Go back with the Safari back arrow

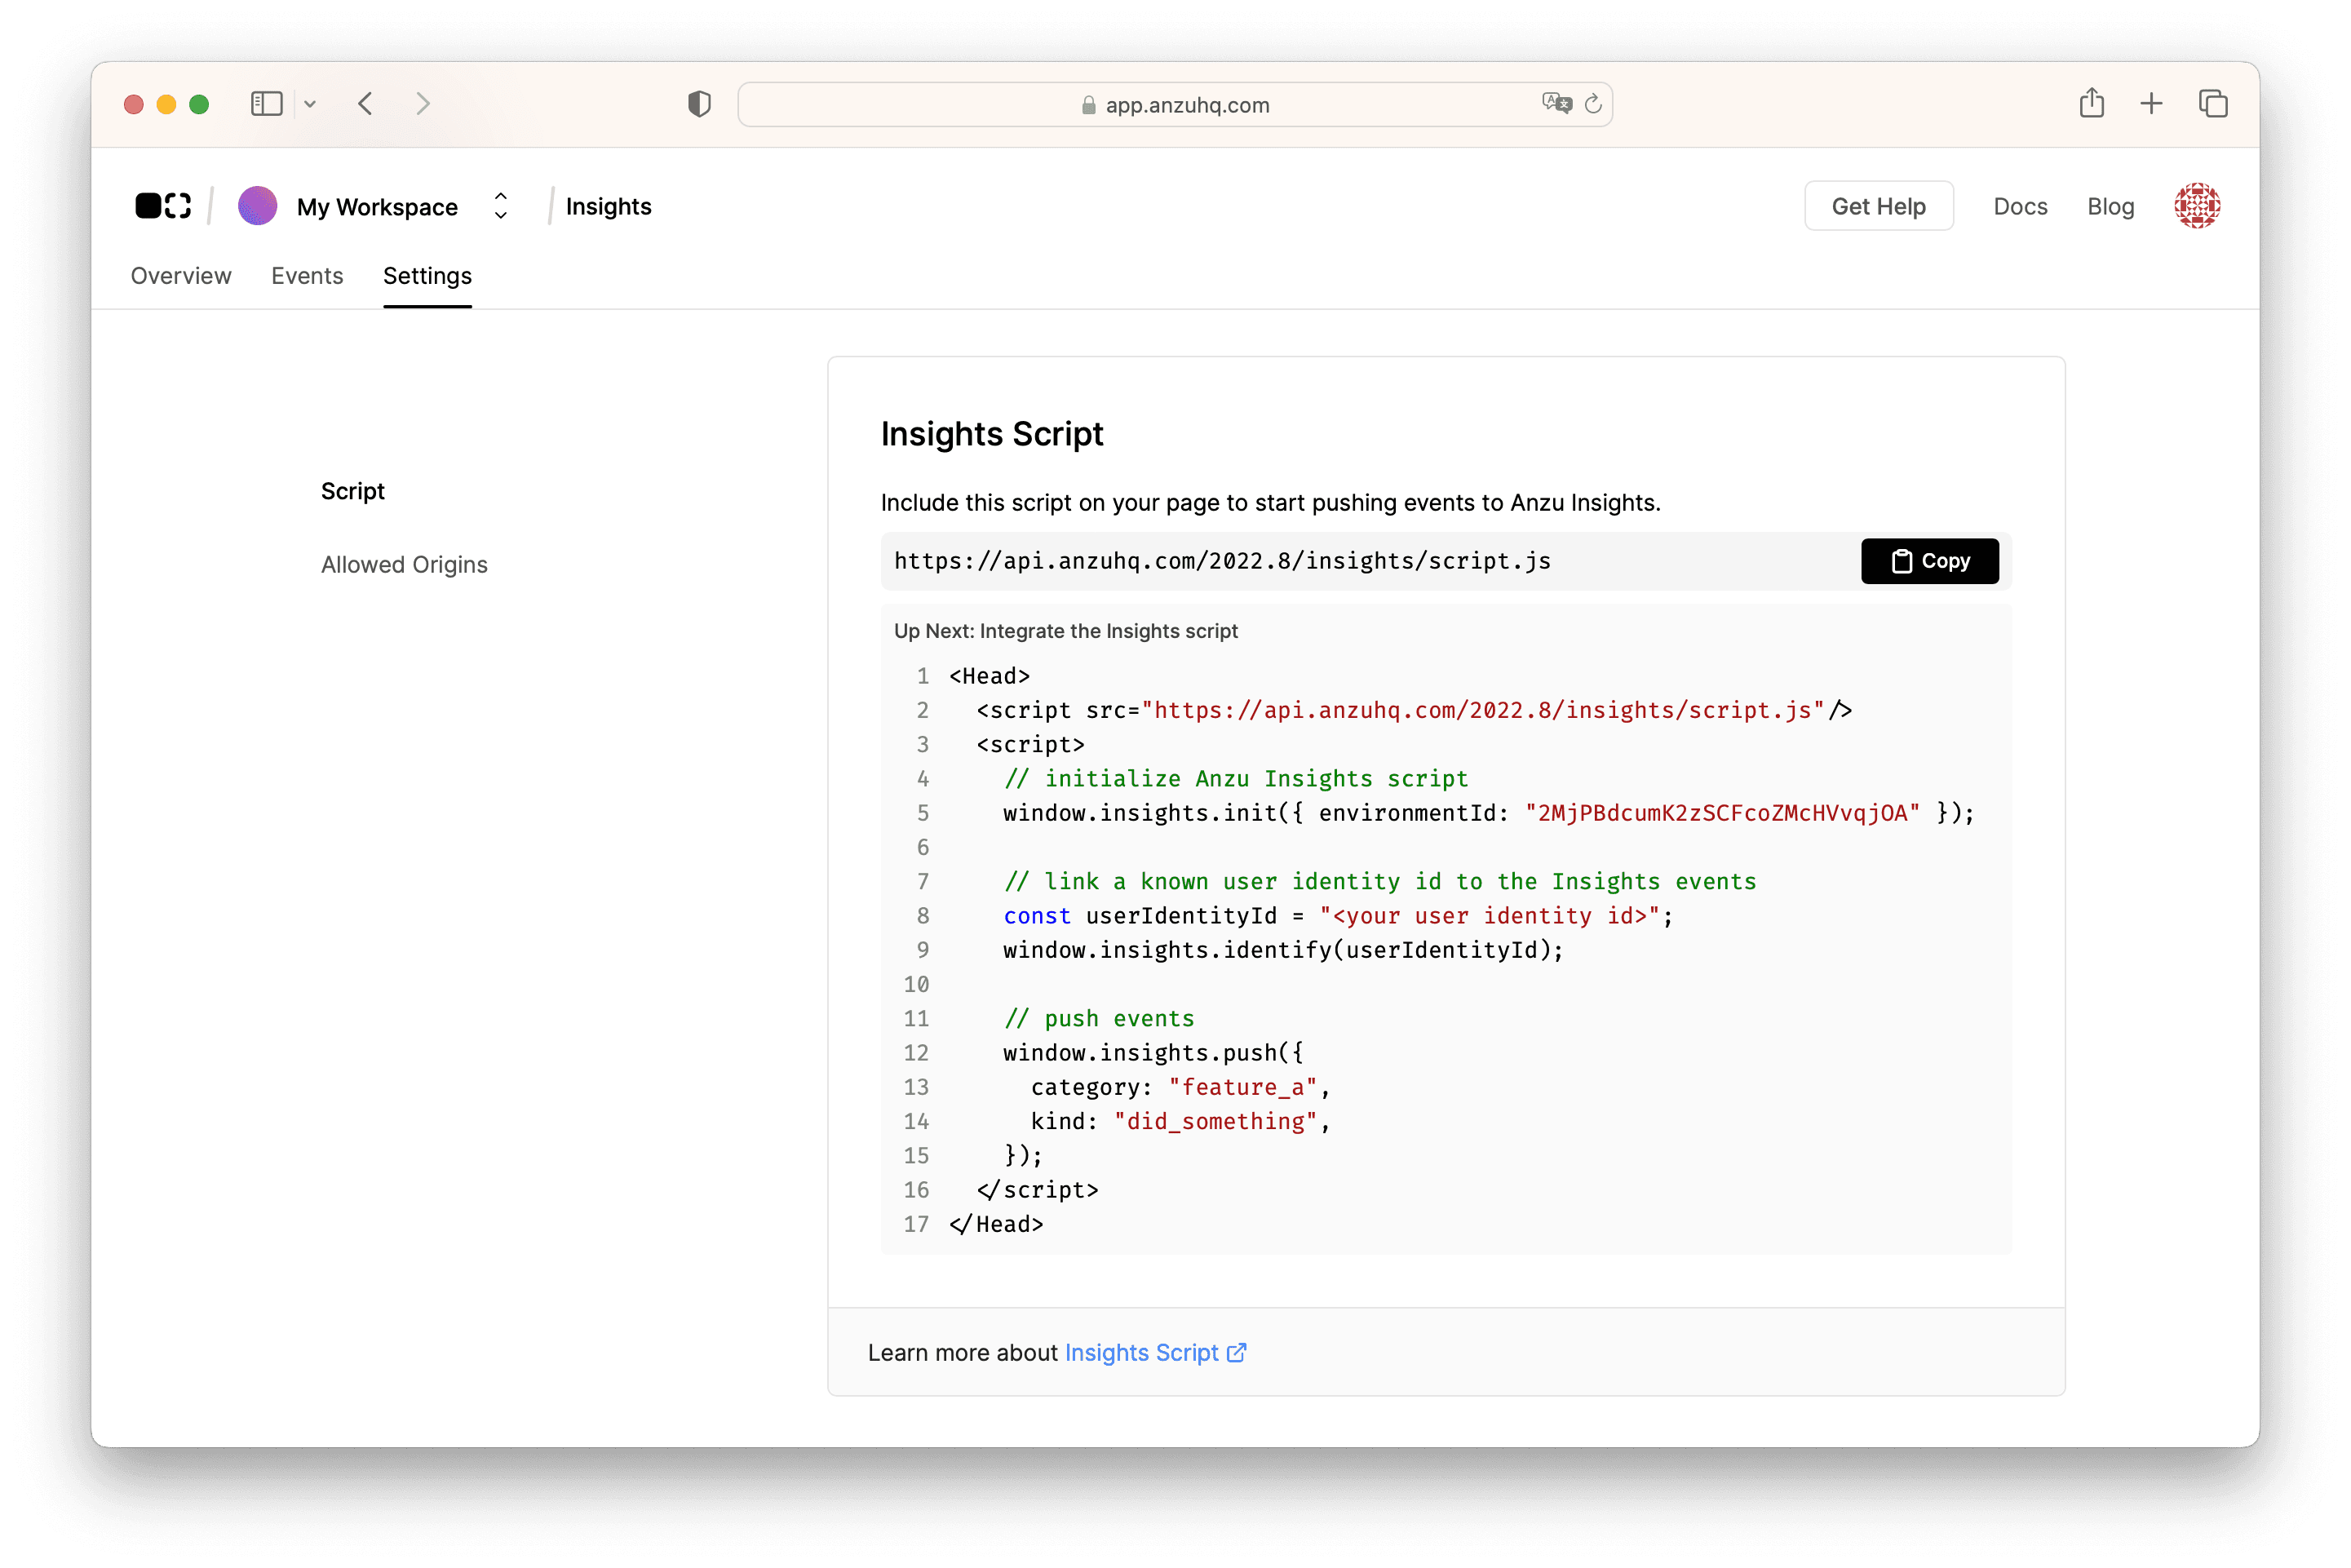[366, 104]
